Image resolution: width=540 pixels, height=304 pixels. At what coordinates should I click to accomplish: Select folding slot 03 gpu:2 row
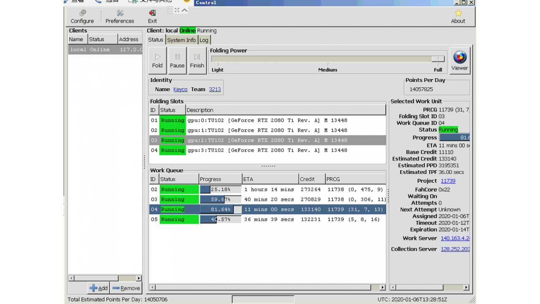[x=267, y=140]
